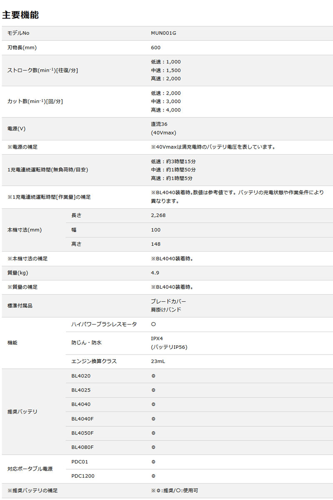Click the note "※40Vmaxは満充電時のバッテリ電圧を表しています。"
This screenshot has width=333, height=500.
[213, 147]
